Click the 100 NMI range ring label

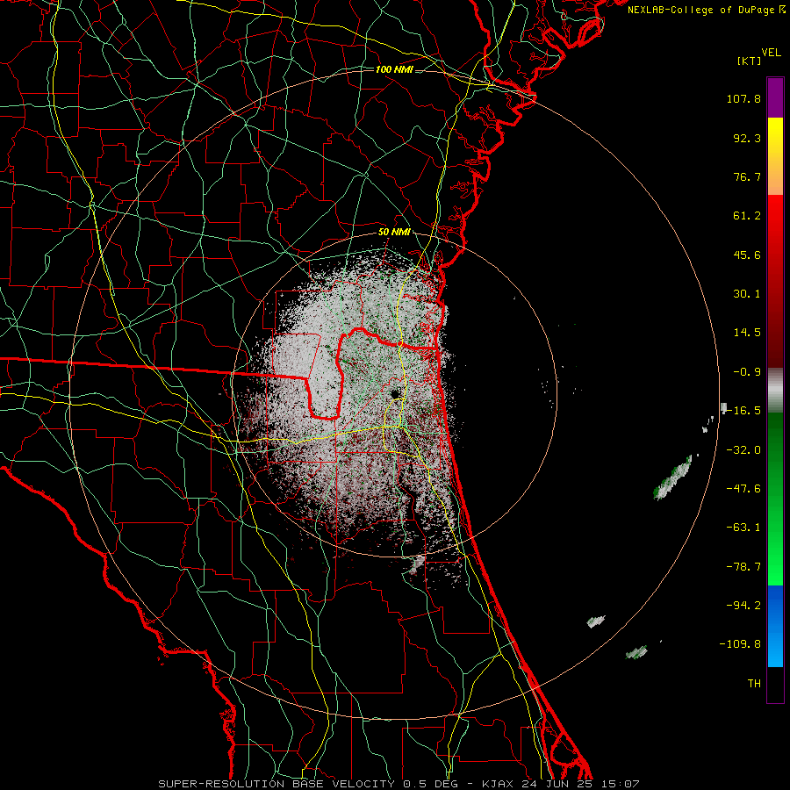coord(394,69)
